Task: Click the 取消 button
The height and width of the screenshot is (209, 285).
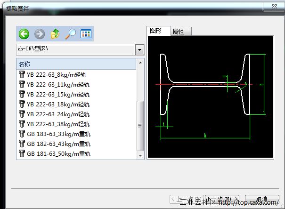Action: point(261,200)
